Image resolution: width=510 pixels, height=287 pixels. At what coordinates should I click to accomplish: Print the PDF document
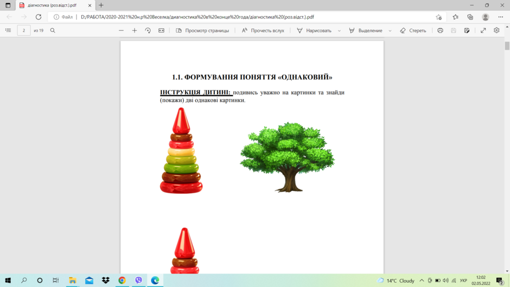[440, 30]
